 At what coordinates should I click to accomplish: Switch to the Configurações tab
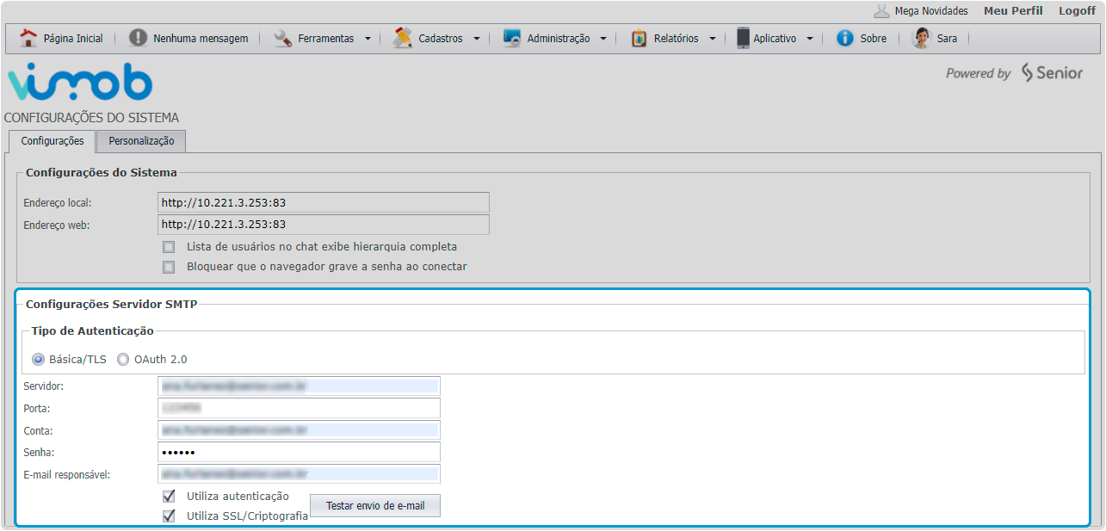(53, 141)
